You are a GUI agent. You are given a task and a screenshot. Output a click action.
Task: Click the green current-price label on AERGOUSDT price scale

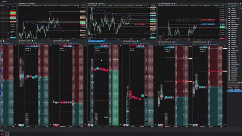click(x=222, y=27)
